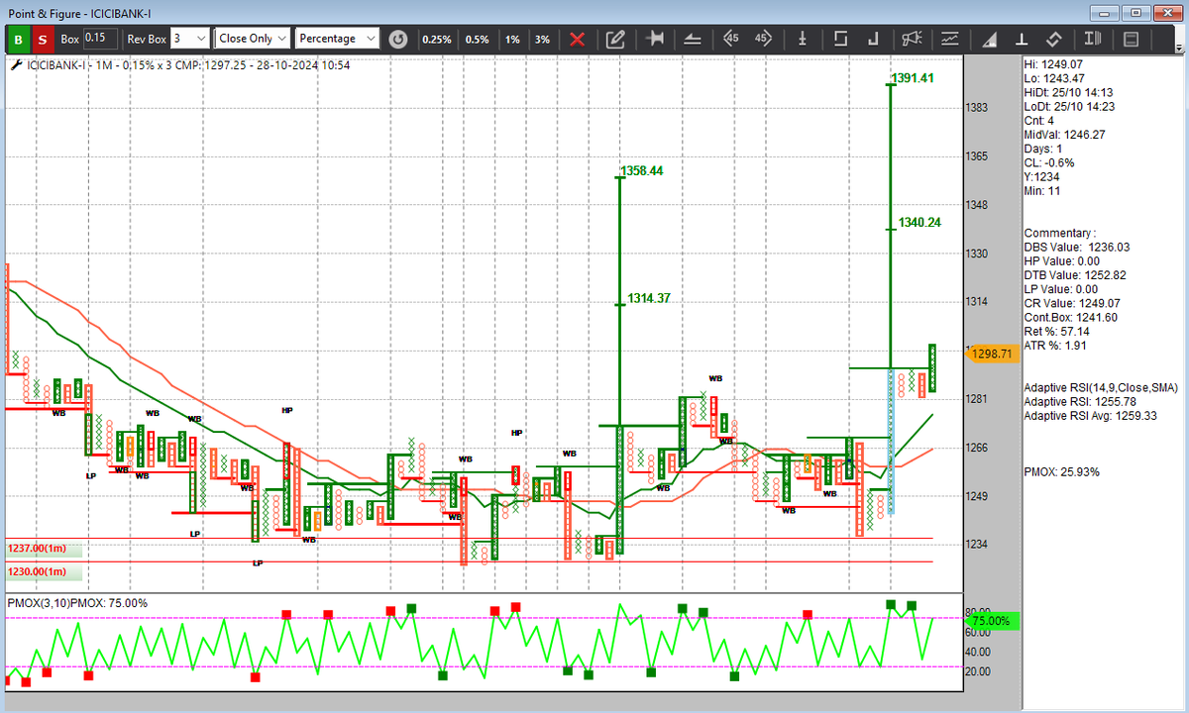This screenshot has width=1189, height=713.
Task: Click the filled triangle tool icon
Action: click(990, 40)
